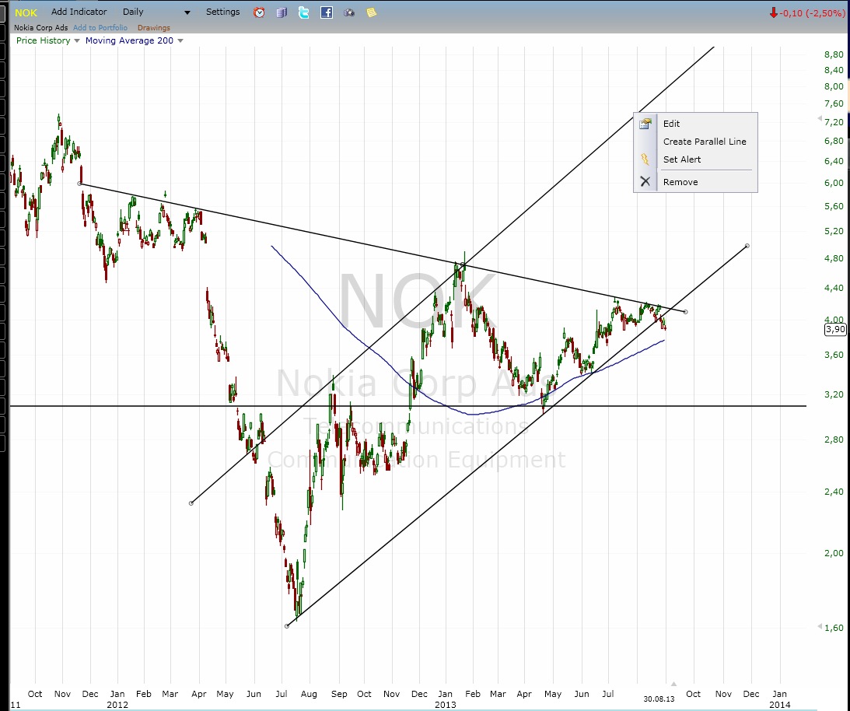Click the red alarm clock alert icon
850x711 pixels.
click(x=259, y=12)
